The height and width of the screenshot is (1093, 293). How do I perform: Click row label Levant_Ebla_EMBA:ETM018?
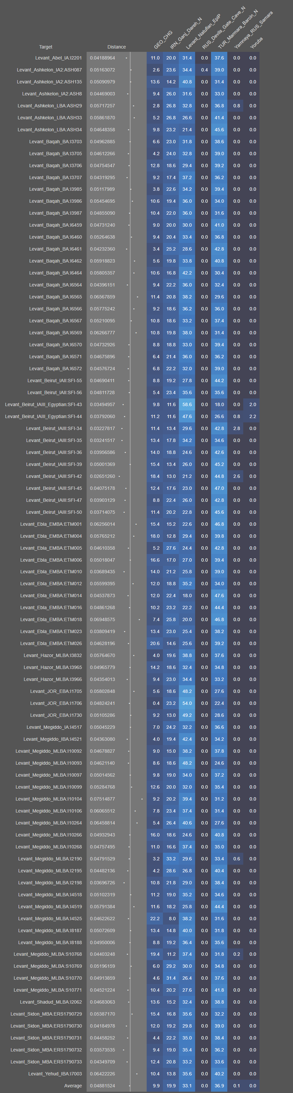[x=51, y=619]
